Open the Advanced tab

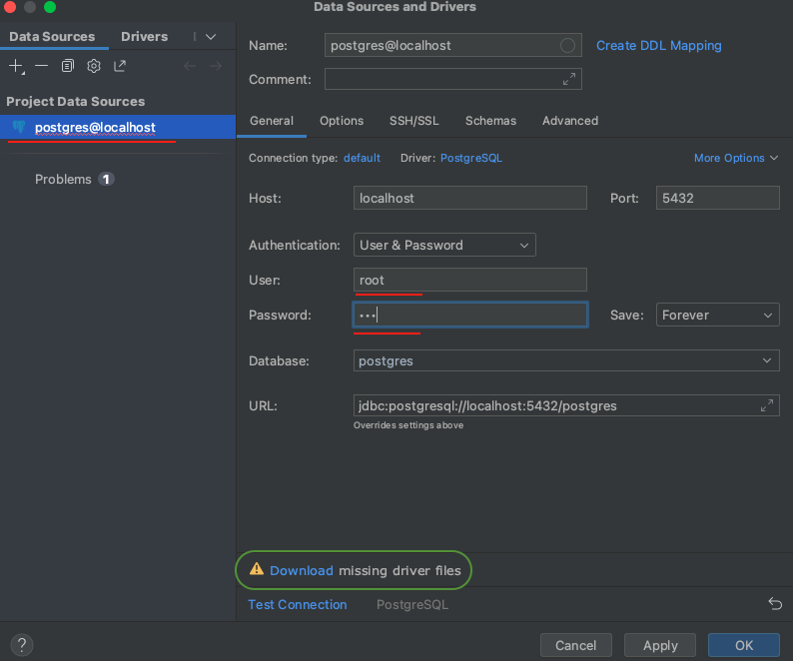(x=570, y=121)
